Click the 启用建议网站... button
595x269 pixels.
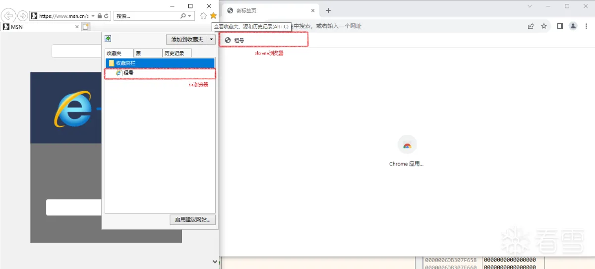(x=192, y=219)
